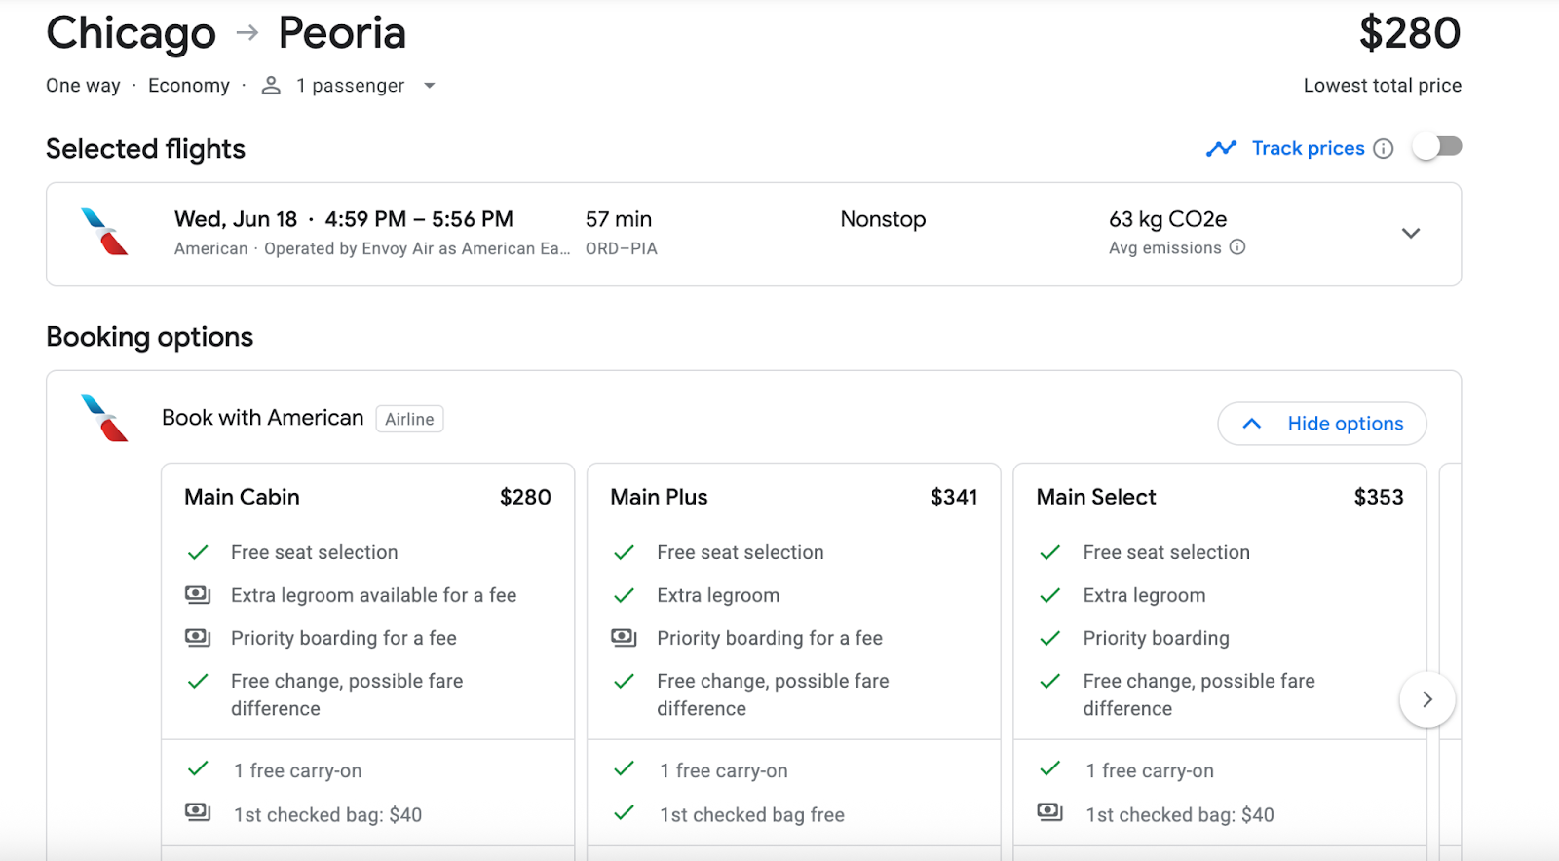Click the passenger person icon
Viewport: 1559px width, 861px height.
(271, 86)
